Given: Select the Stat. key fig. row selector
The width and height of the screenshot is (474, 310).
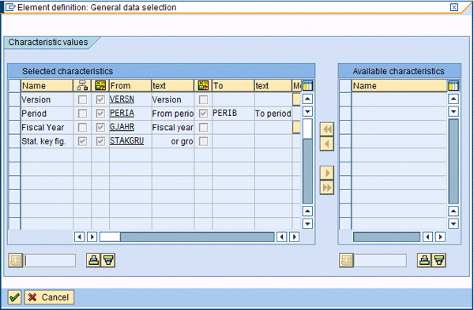Looking at the screenshot, I should click(14, 141).
